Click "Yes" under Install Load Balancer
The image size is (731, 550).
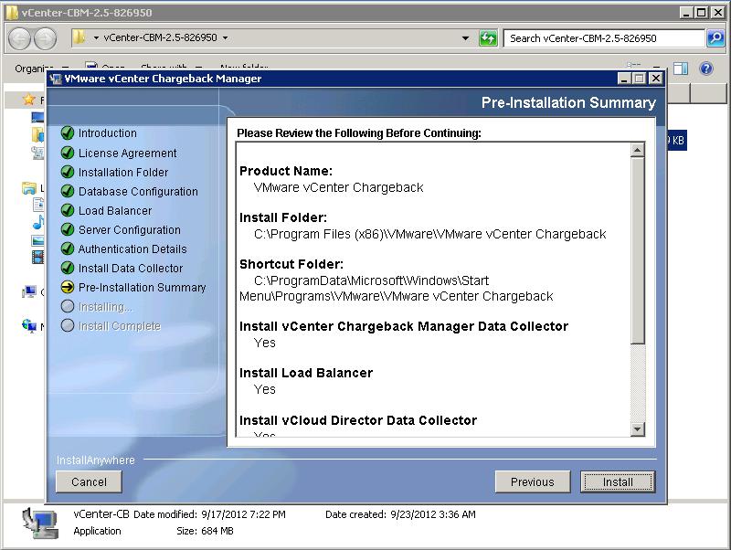point(265,390)
